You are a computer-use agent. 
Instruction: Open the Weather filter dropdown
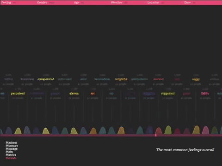(117, 2)
